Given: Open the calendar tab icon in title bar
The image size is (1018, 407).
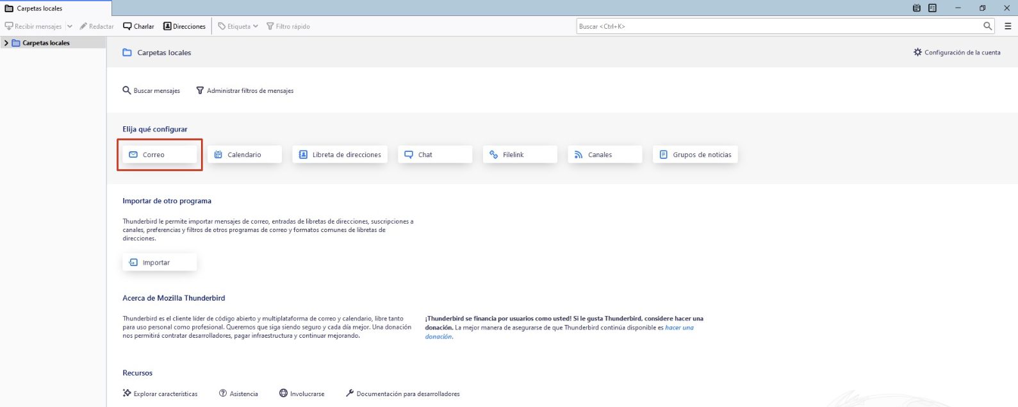Looking at the screenshot, I should click(917, 8).
